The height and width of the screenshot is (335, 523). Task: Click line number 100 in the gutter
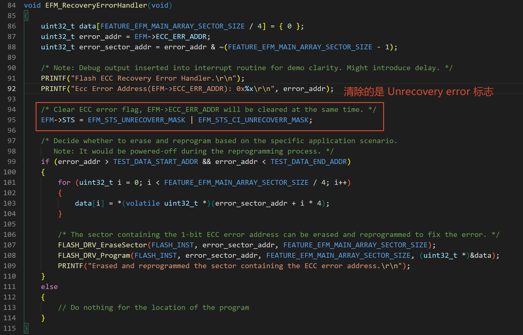point(10,172)
